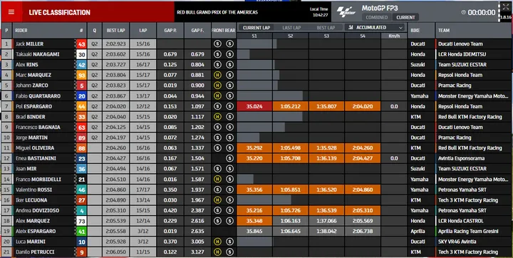Click Danilo Petrucci's gap 3.127

tap(197, 252)
